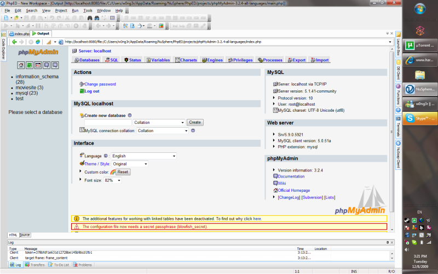This screenshot has width=438, height=274.
Task: Click green Log out icon under phpMyAdmin logo
Action: pyautogui.click(x=30, y=65)
